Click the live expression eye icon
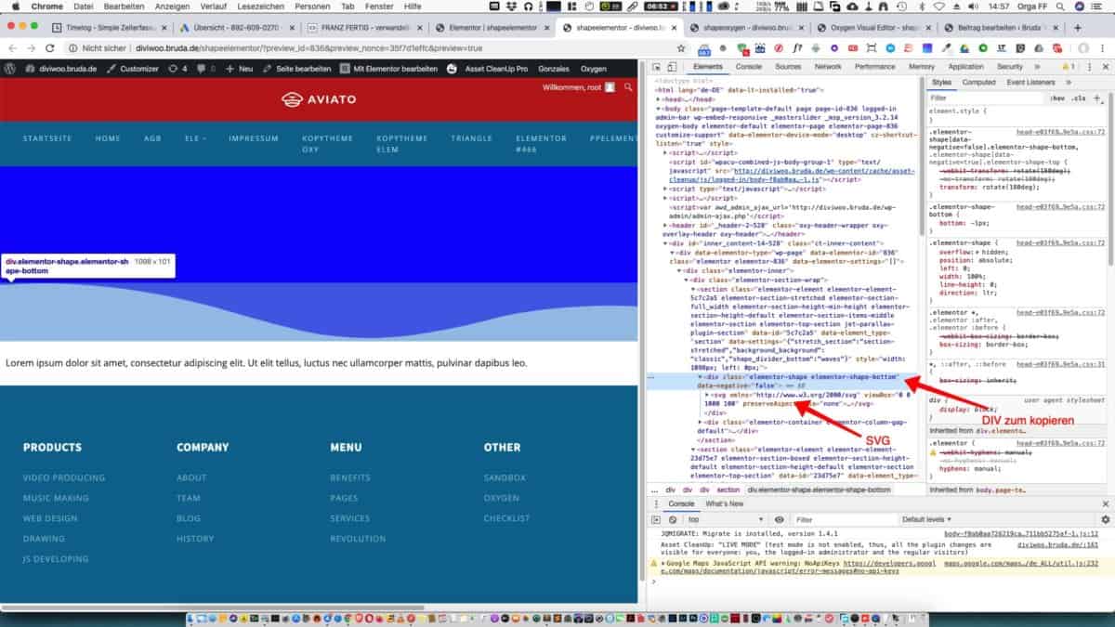1115x627 pixels. (779, 519)
